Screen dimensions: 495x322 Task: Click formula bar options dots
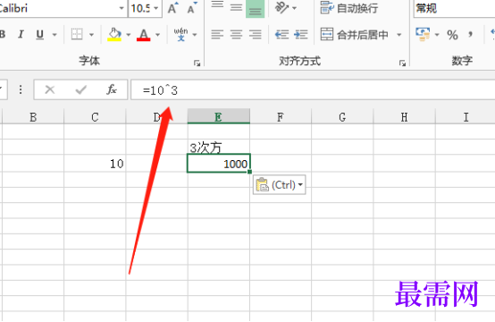tap(21, 89)
